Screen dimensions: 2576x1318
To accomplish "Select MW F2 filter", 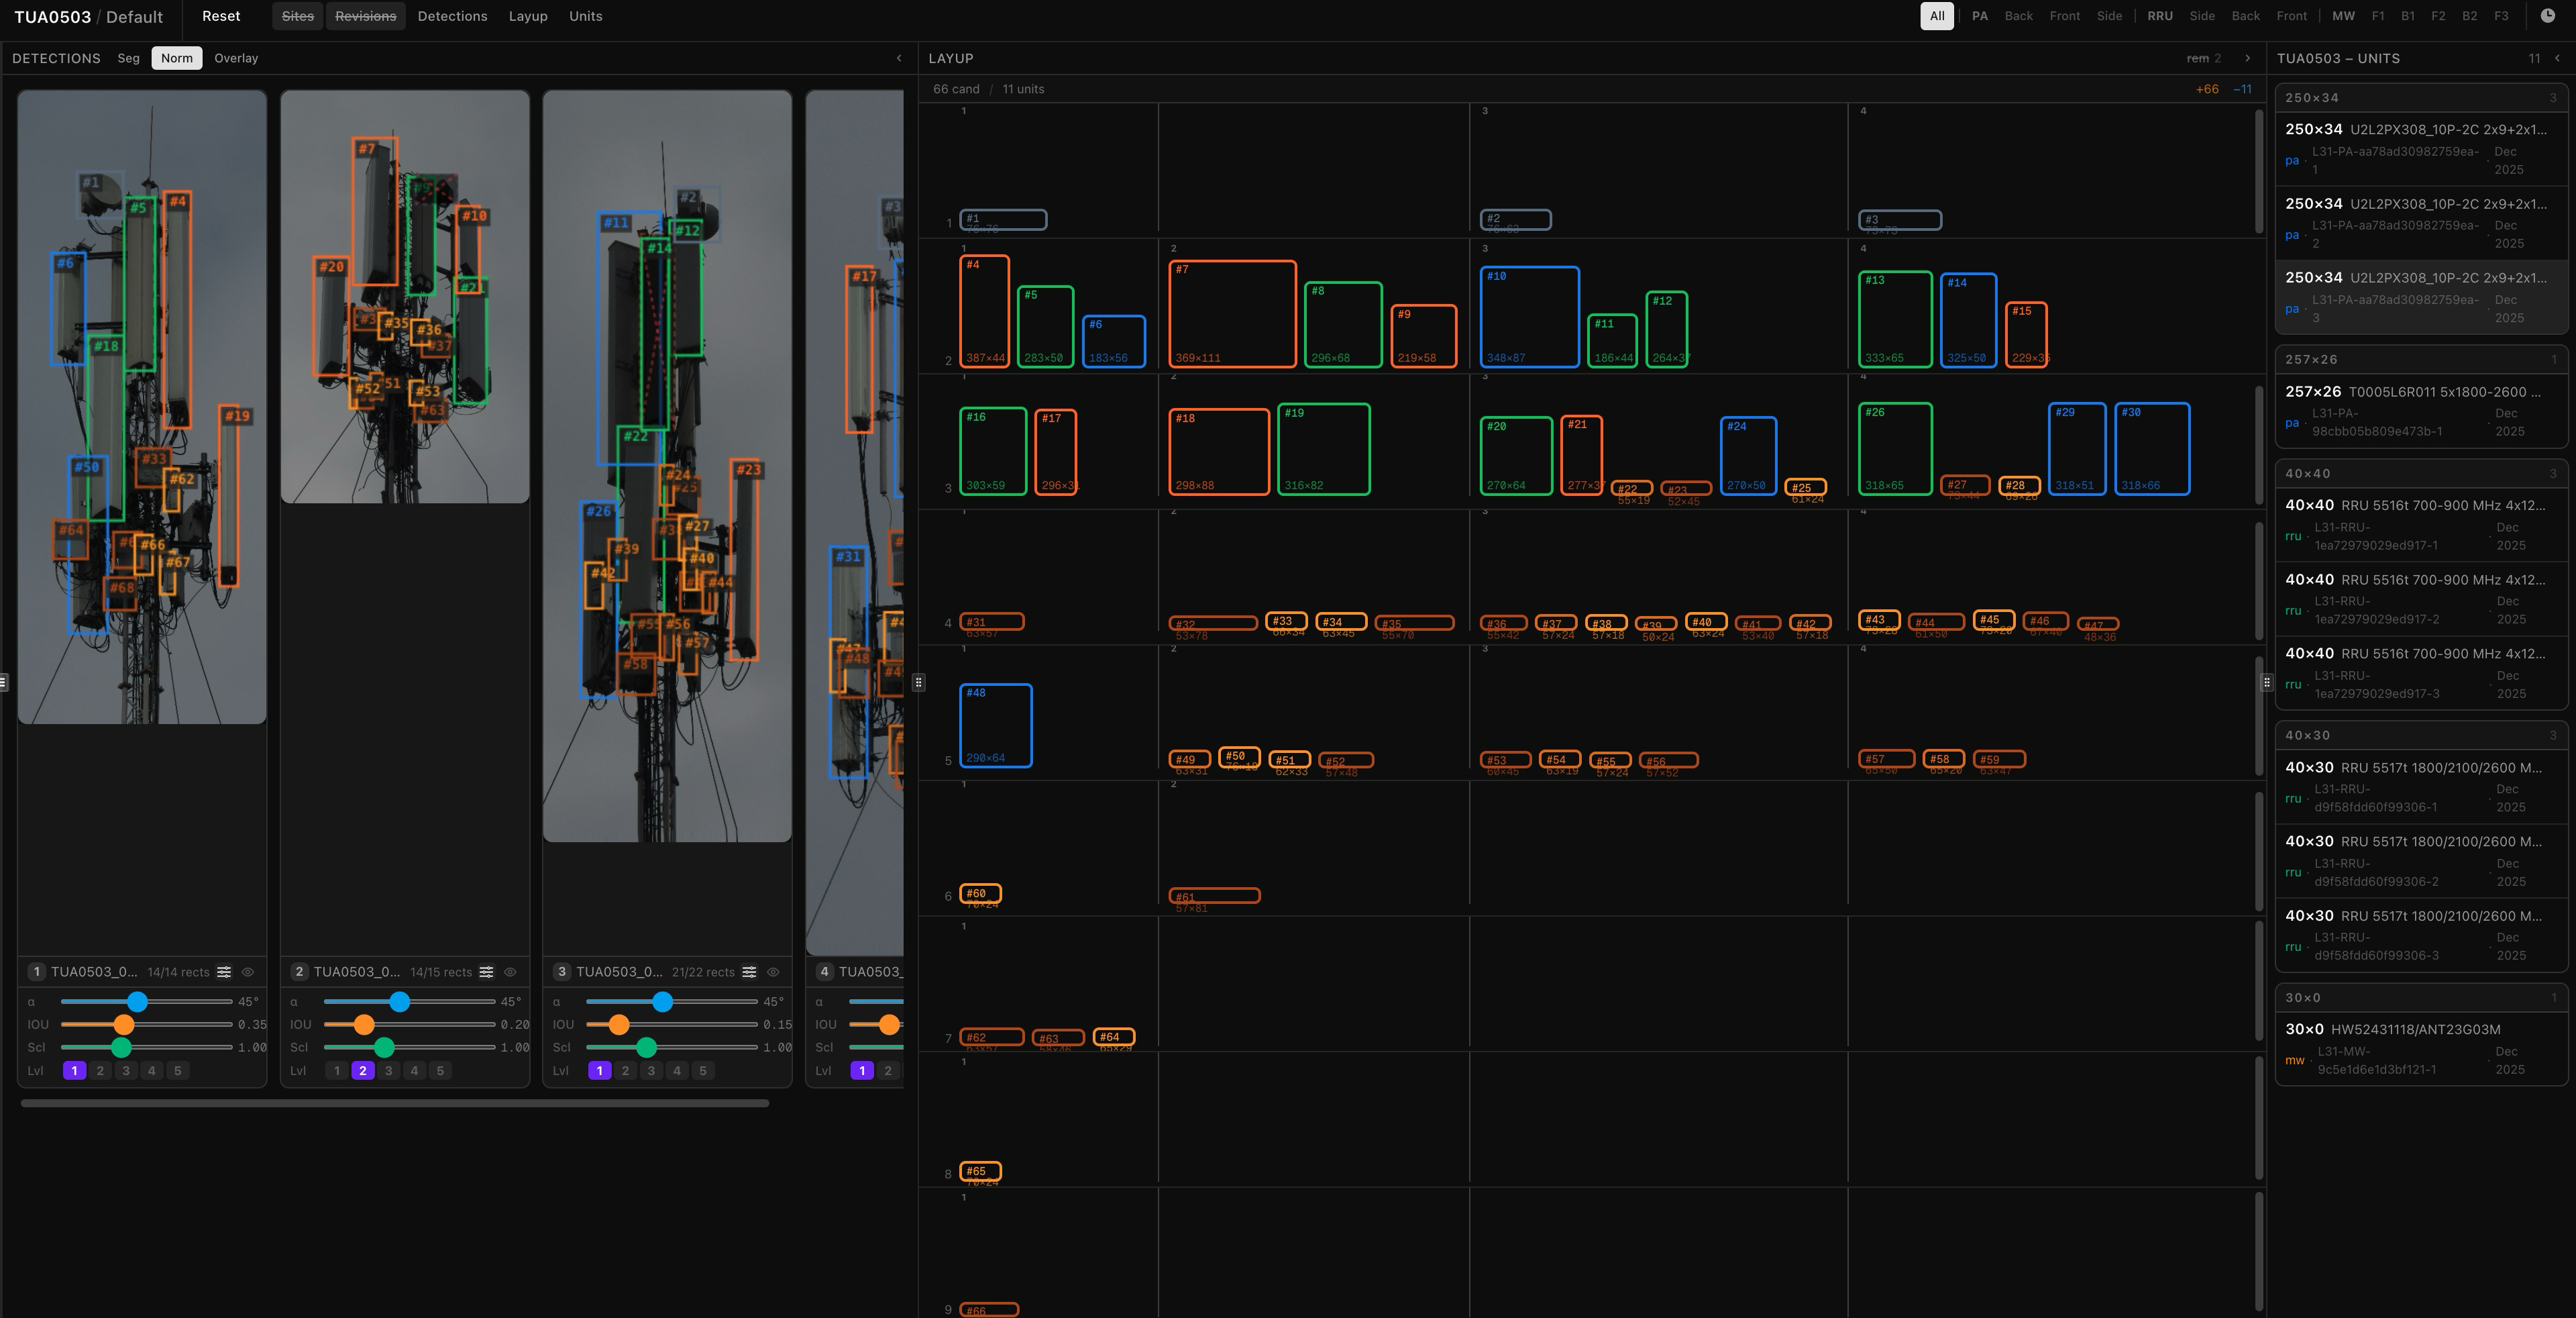I will pos(2438,16).
